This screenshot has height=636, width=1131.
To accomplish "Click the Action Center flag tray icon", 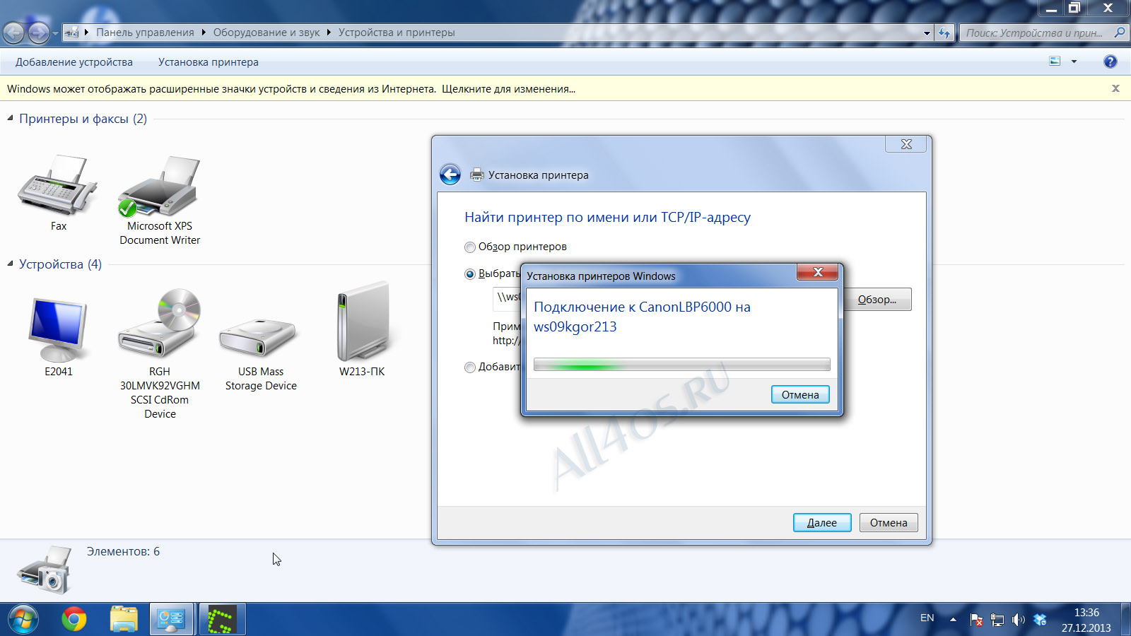I will pos(976,620).
